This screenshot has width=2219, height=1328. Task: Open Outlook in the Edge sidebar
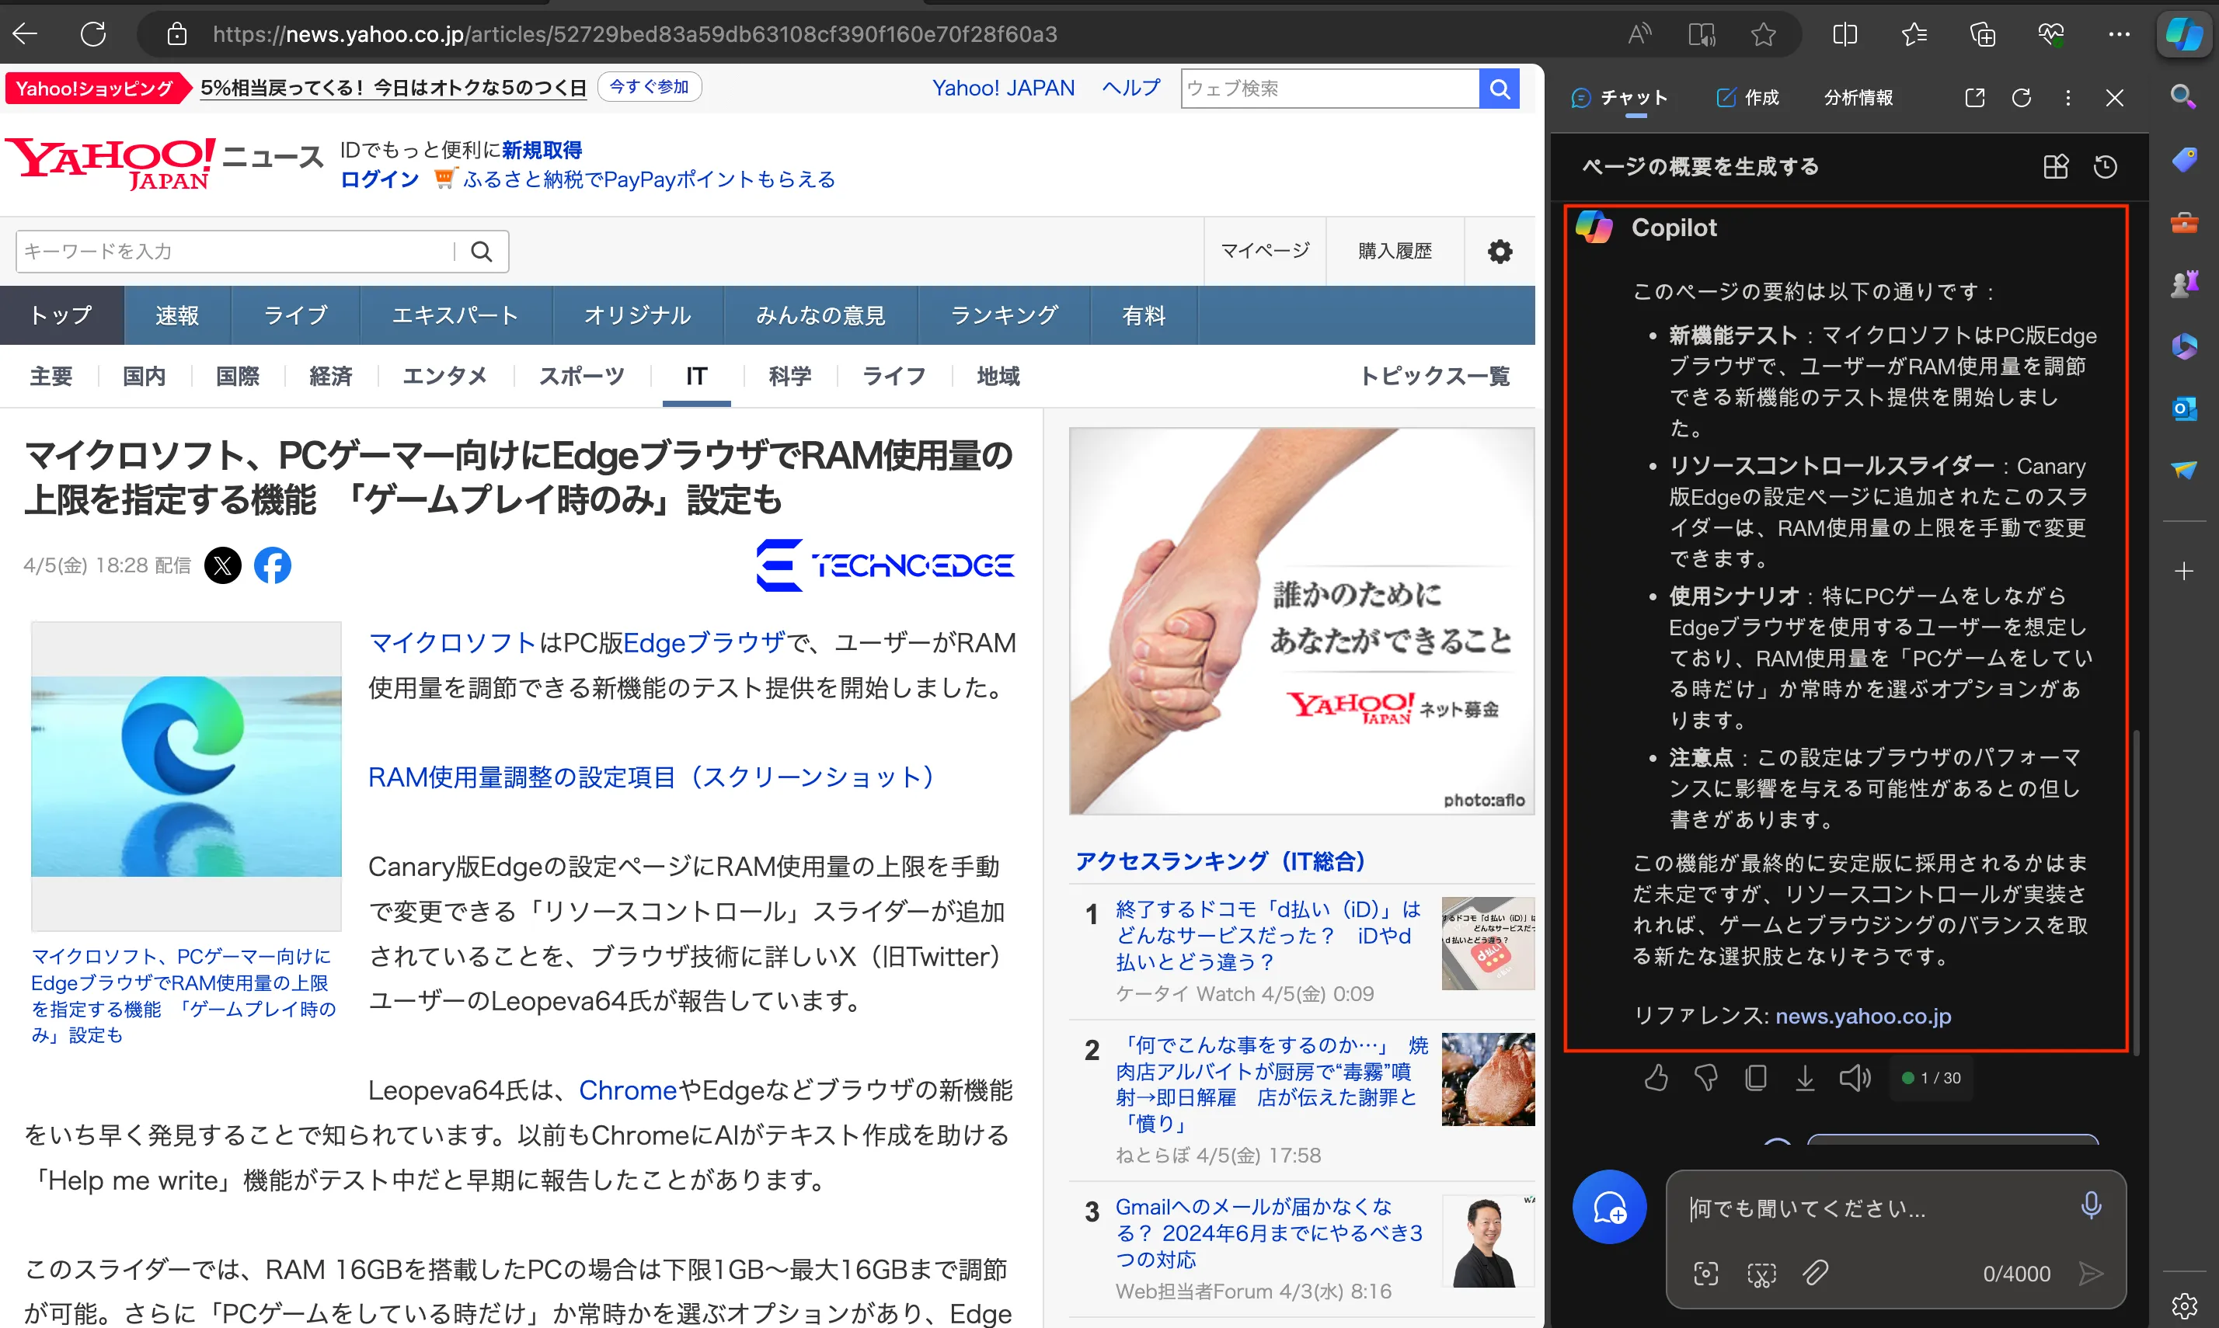pyautogui.click(x=2183, y=408)
